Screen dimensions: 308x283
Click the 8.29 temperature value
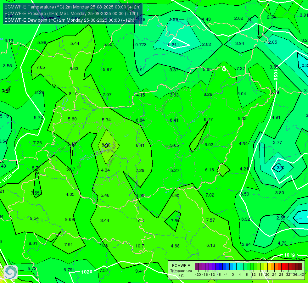(208, 94)
